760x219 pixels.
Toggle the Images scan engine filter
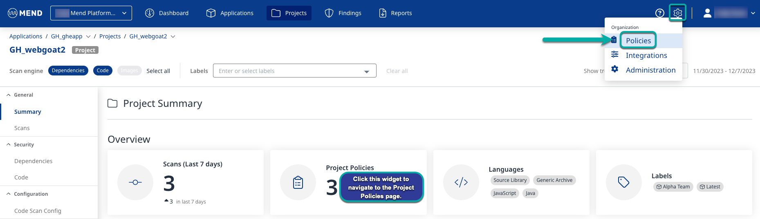tap(129, 71)
